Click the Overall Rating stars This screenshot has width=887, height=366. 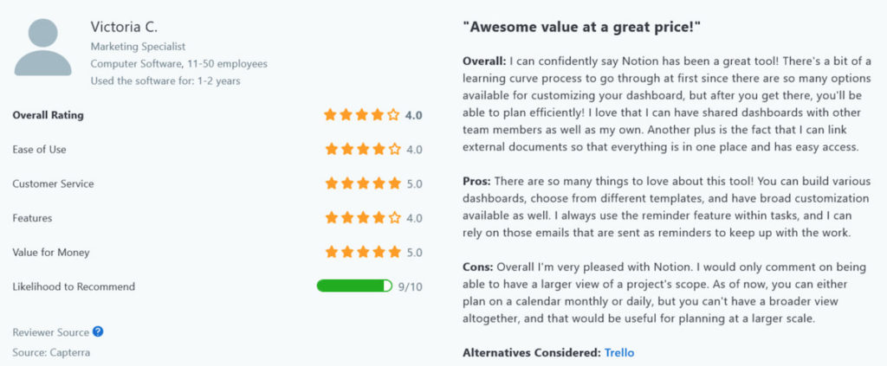click(x=362, y=114)
